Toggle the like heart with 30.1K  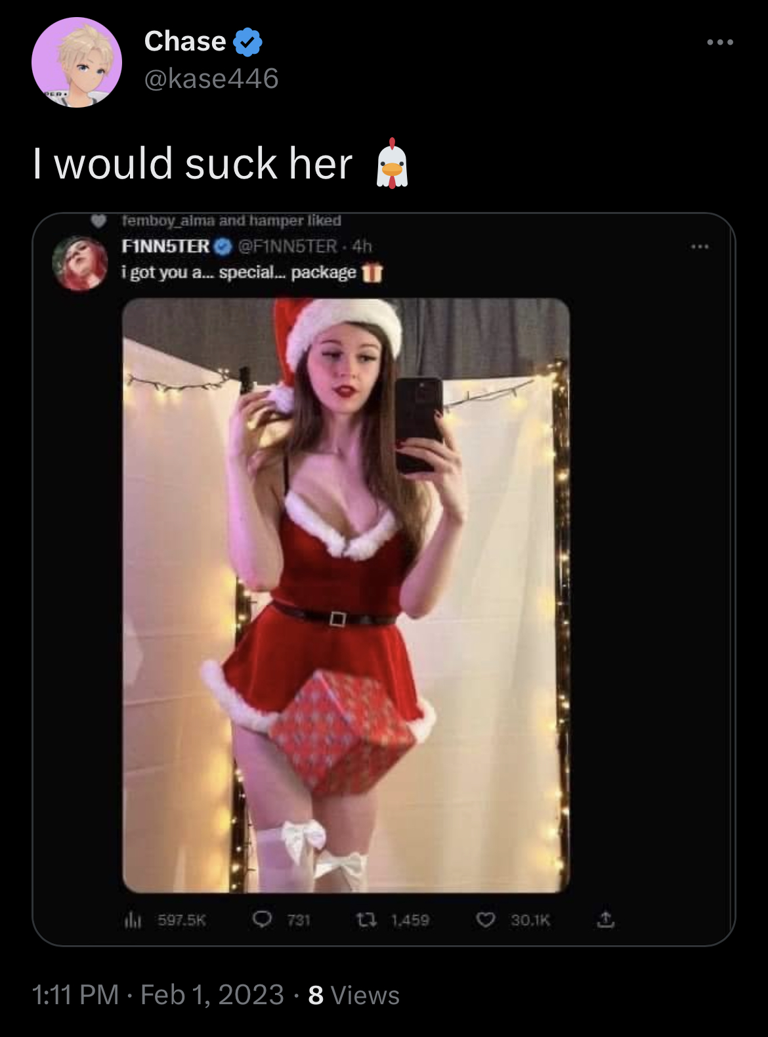pyautogui.click(x=485, y=920)
